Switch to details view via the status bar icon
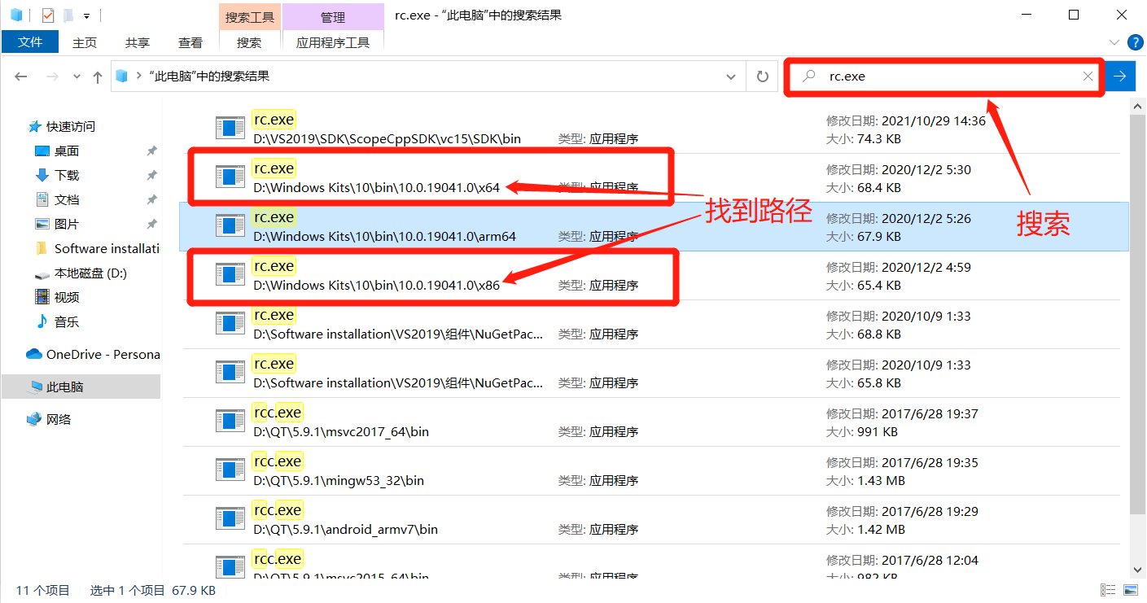 1107,589
